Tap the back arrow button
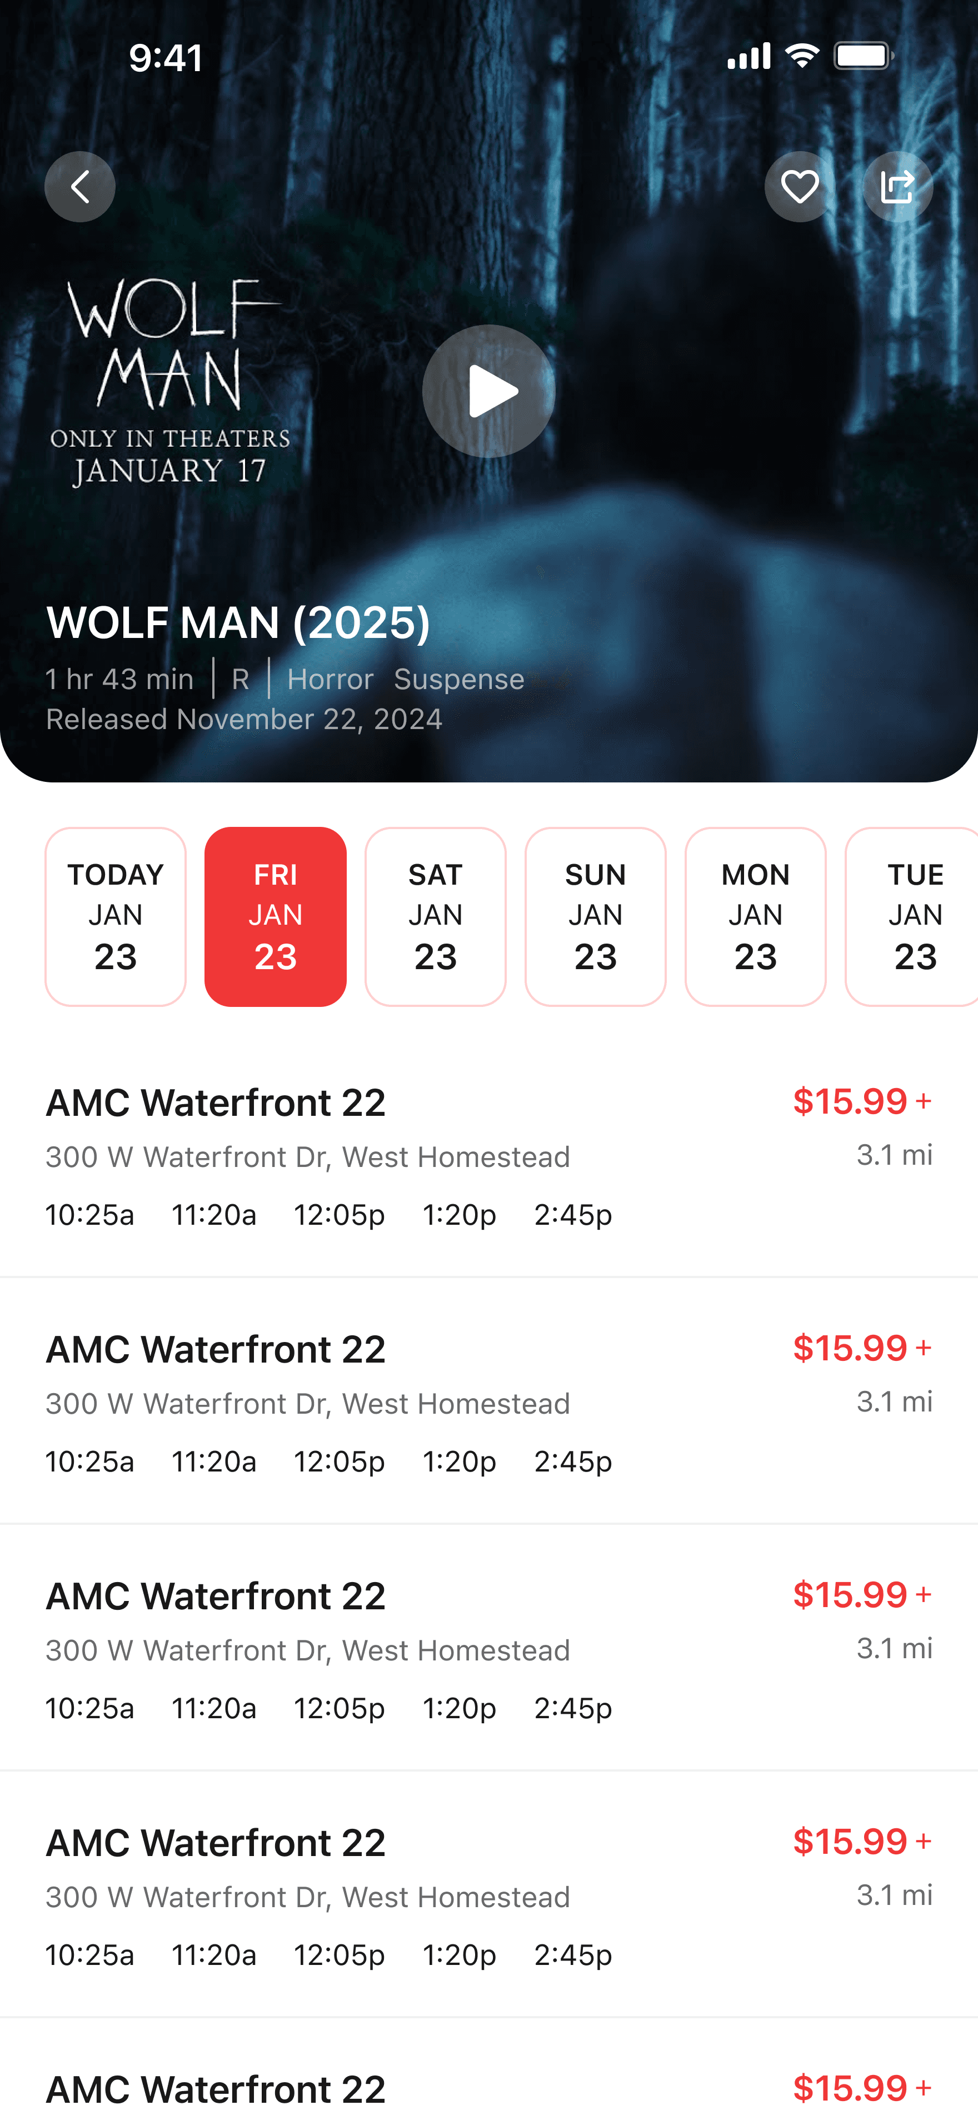This screenshot has height=2125, width=978. [80, 186]
